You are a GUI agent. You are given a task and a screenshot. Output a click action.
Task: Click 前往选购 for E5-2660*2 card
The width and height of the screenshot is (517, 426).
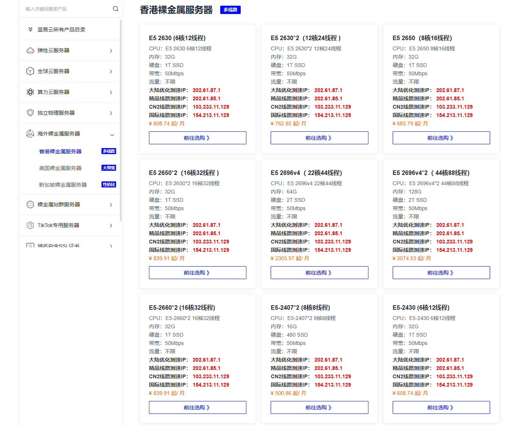[x=197, y=407]
